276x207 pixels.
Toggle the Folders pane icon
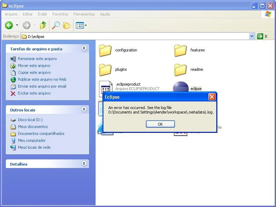click(67, 25)
